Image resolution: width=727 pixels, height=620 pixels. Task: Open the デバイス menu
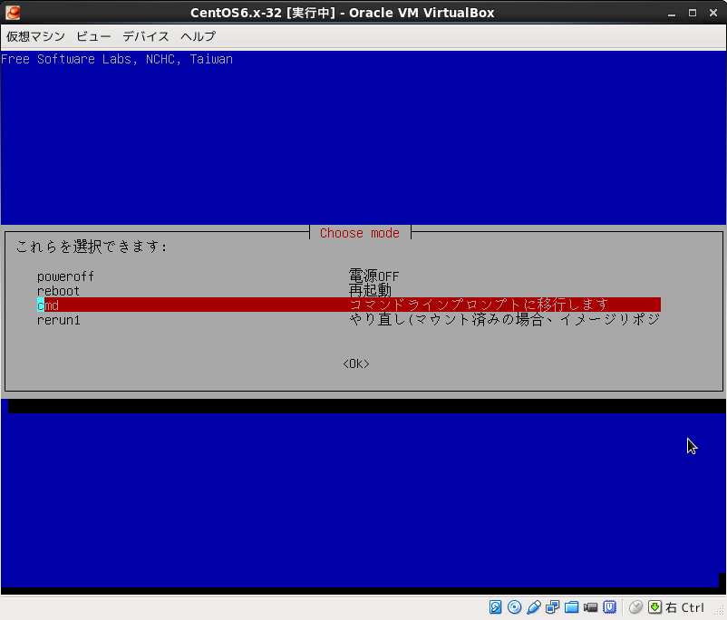(x=146, y=36)
